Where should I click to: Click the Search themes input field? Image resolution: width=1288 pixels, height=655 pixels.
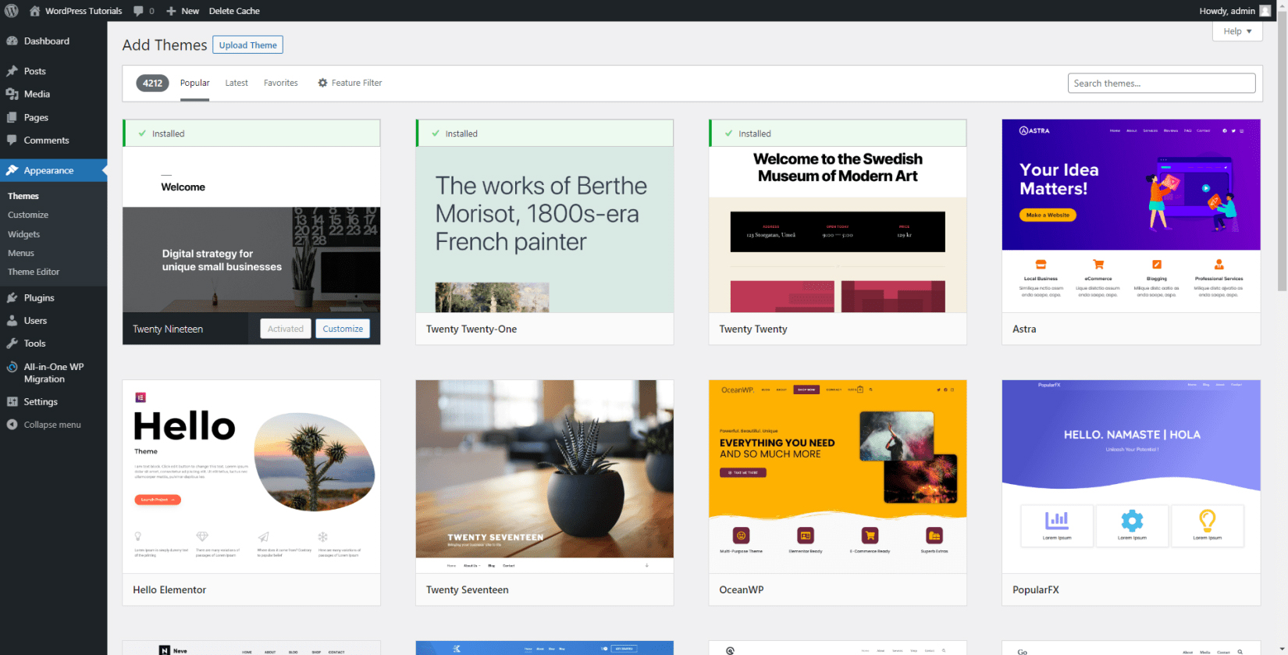pos(1161,84)
